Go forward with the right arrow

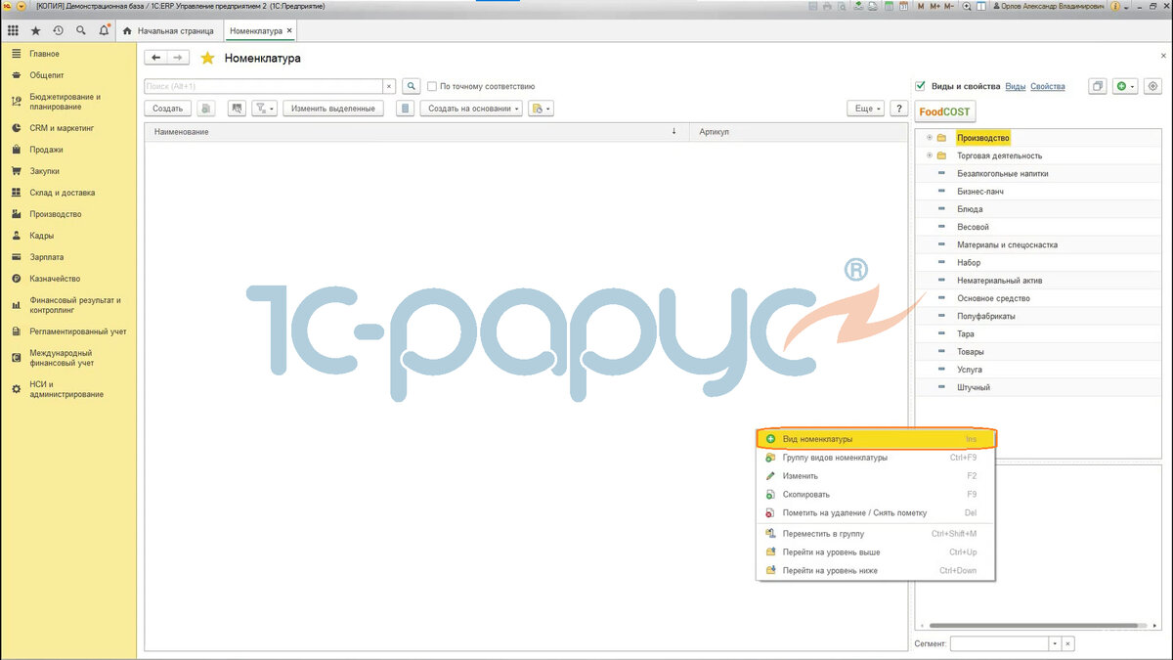[x=178, y=58]
